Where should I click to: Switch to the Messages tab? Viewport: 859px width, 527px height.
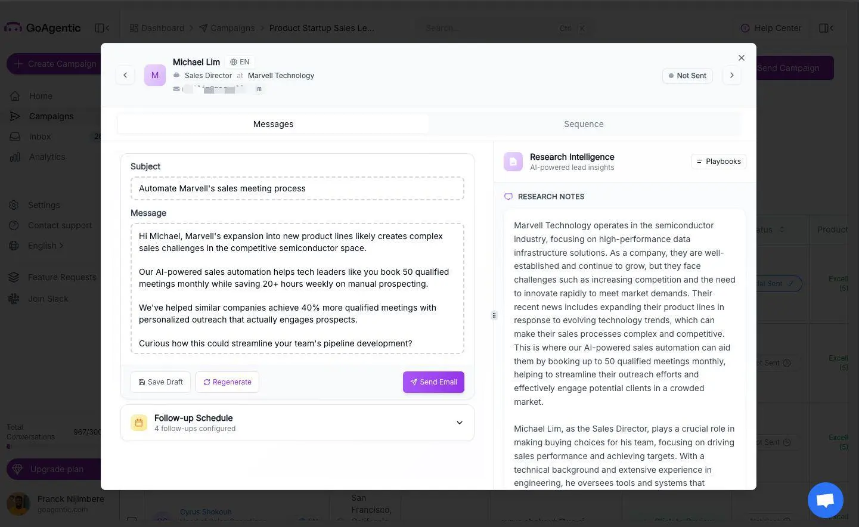click(x=273, y=124)
